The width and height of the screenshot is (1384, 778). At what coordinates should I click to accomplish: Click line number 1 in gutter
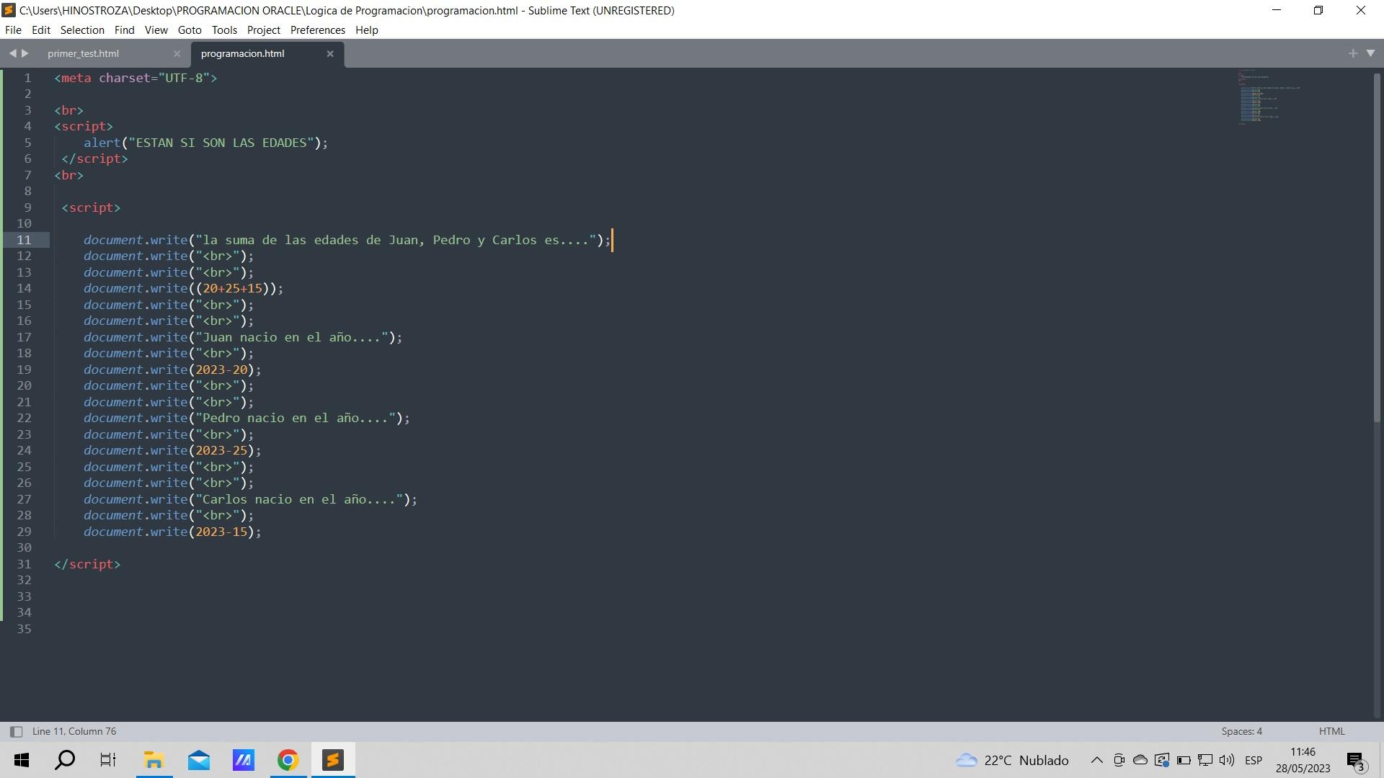point(27,78)
